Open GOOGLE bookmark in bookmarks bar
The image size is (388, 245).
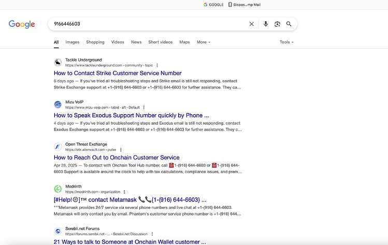click(x=213, y=5)
